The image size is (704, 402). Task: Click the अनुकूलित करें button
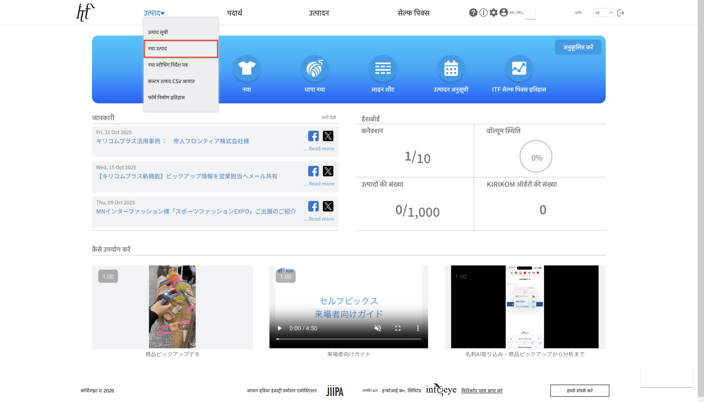(x=578, y=47)
